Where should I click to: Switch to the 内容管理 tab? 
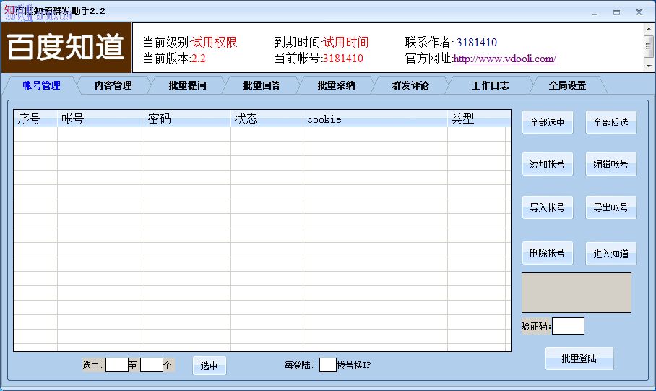tap(113, 85)
